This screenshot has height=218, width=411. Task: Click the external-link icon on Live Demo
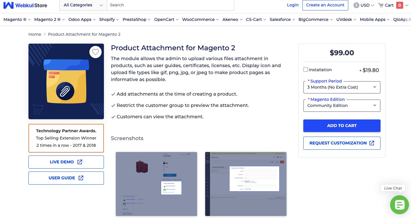80,162
